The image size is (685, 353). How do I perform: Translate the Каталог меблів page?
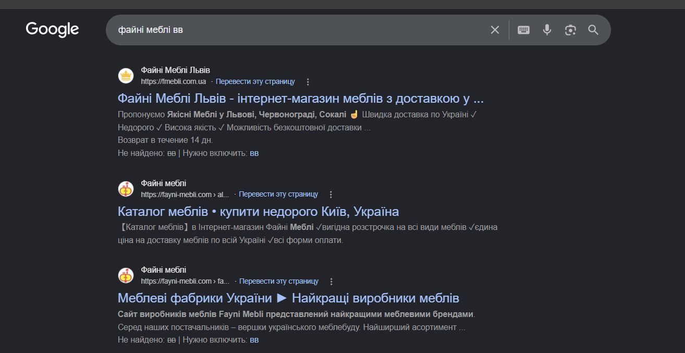pyautogui.click(x=278, y=194)
